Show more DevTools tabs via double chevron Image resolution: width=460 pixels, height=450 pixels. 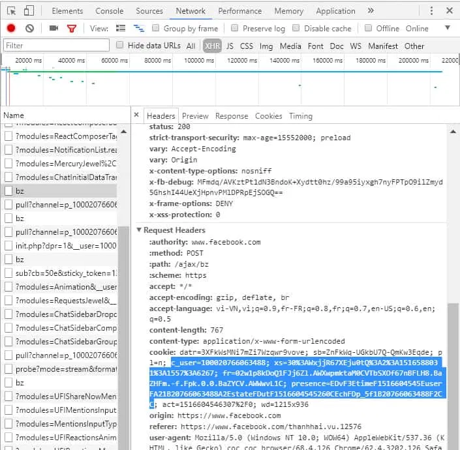click(371, 11)
